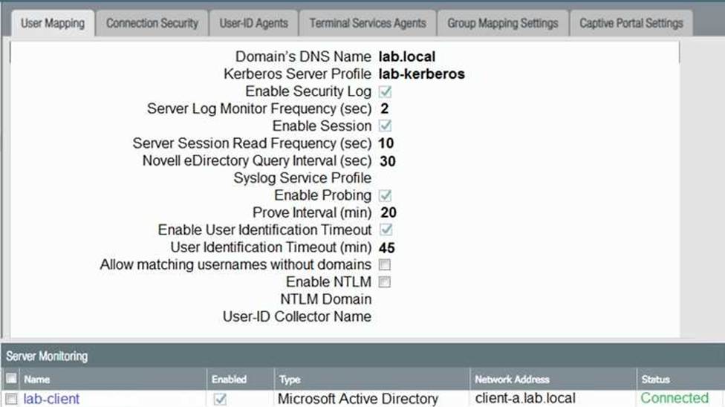Viewport: 725px width, 407px height.
Task: Switch to Connection Security tab
Action: [x=152, y=23]
